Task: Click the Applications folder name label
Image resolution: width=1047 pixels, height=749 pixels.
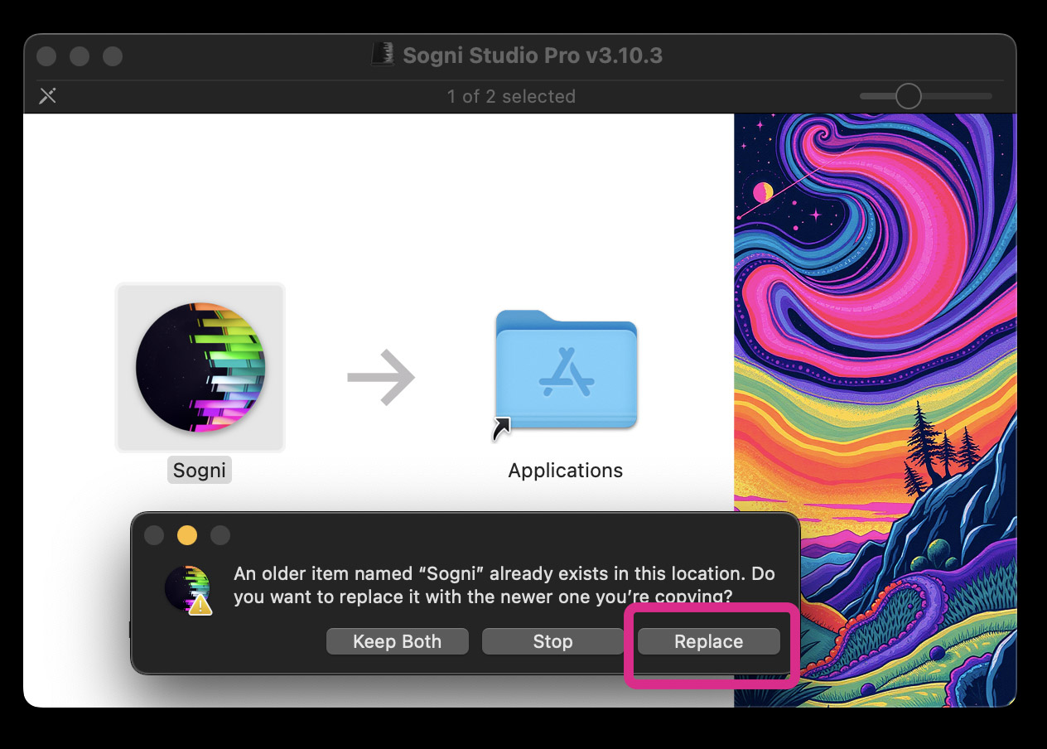Action: click(x=565, y=471)
